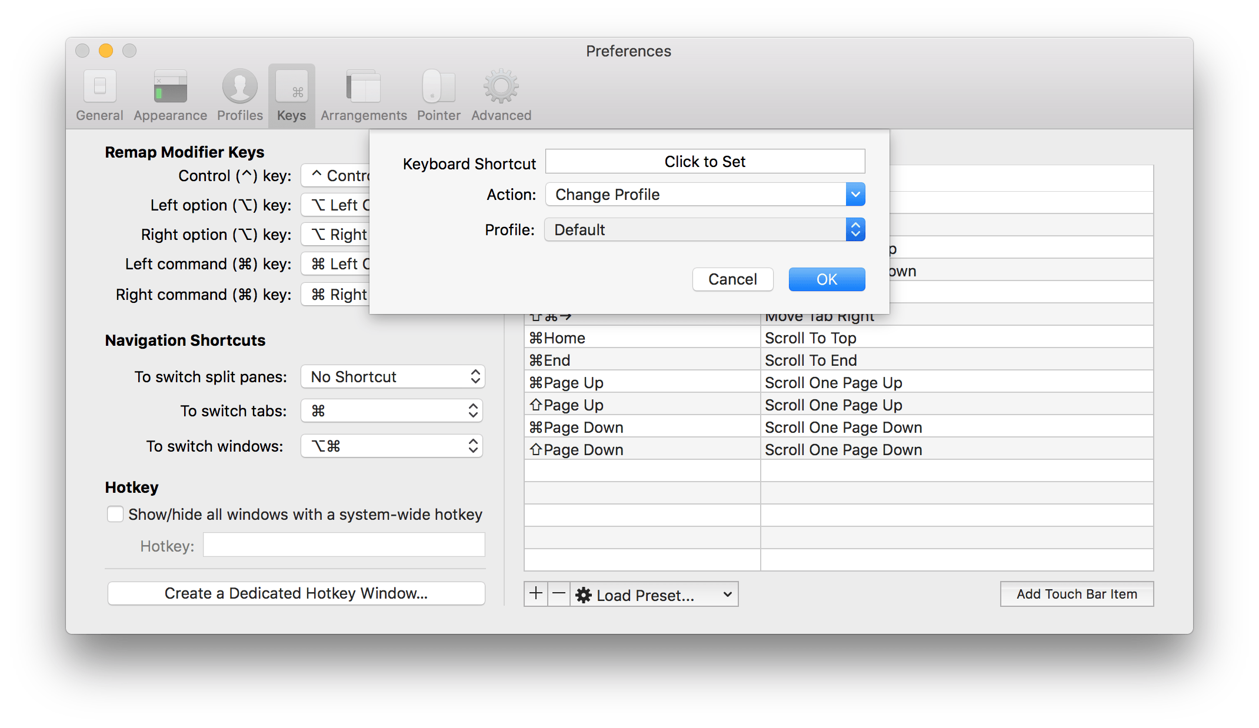This screenshot has width=1259, height=728.
Task: Open the Appearance preferences icon
Action: 170,95
